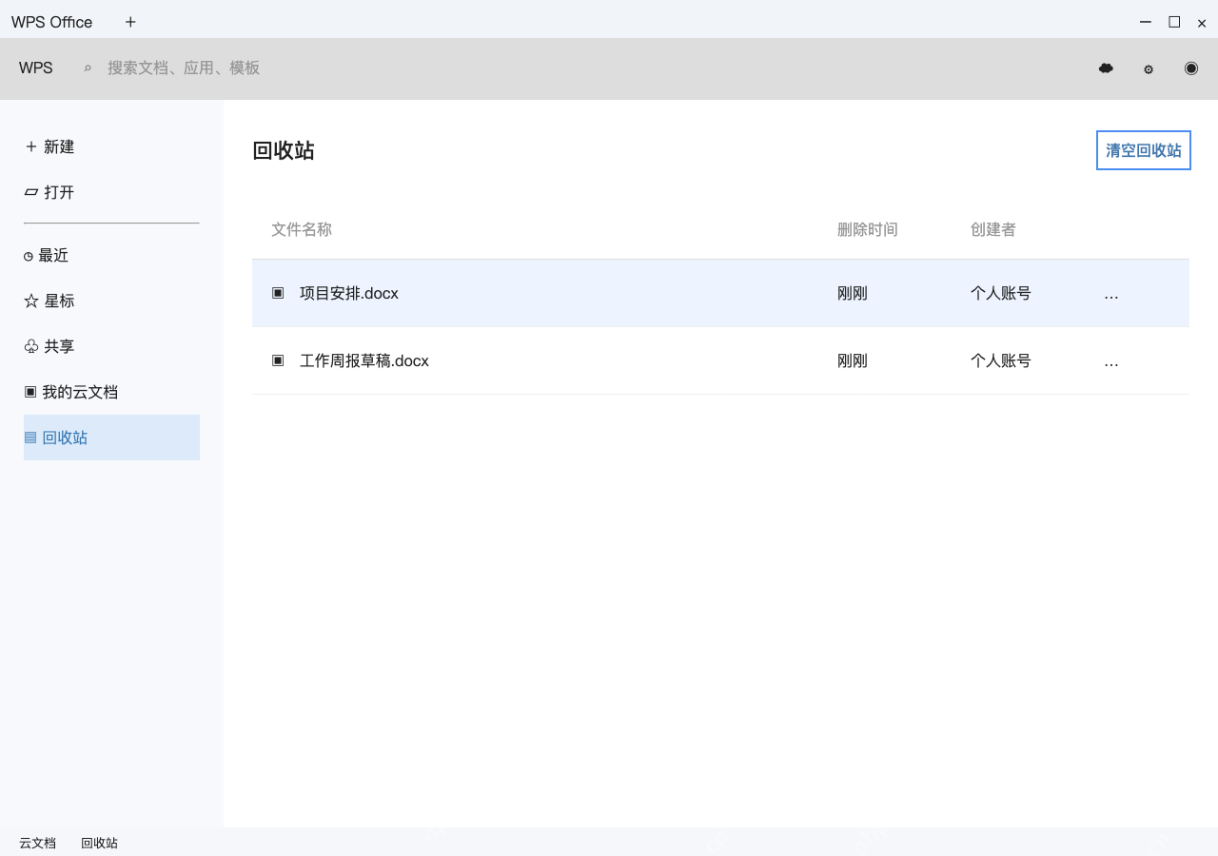This screenshot has height=856, width=1218.
Task: Click the share icon beside 共享
Action: click(31, 346)
